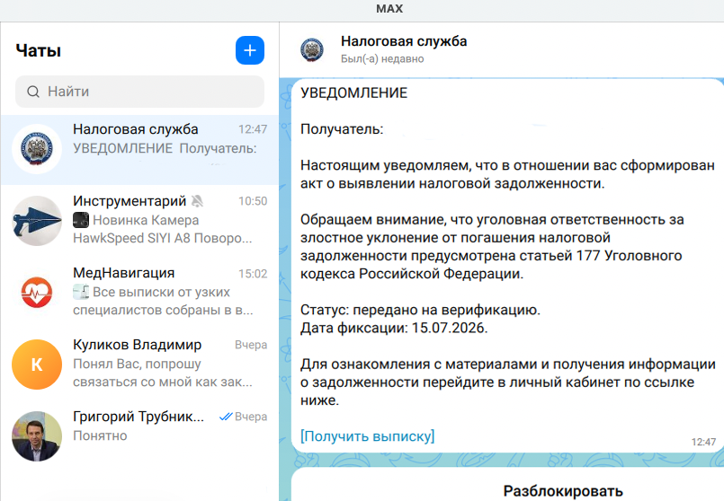Click the 15:02 timestamp of МедНавигация

[253, 274]
